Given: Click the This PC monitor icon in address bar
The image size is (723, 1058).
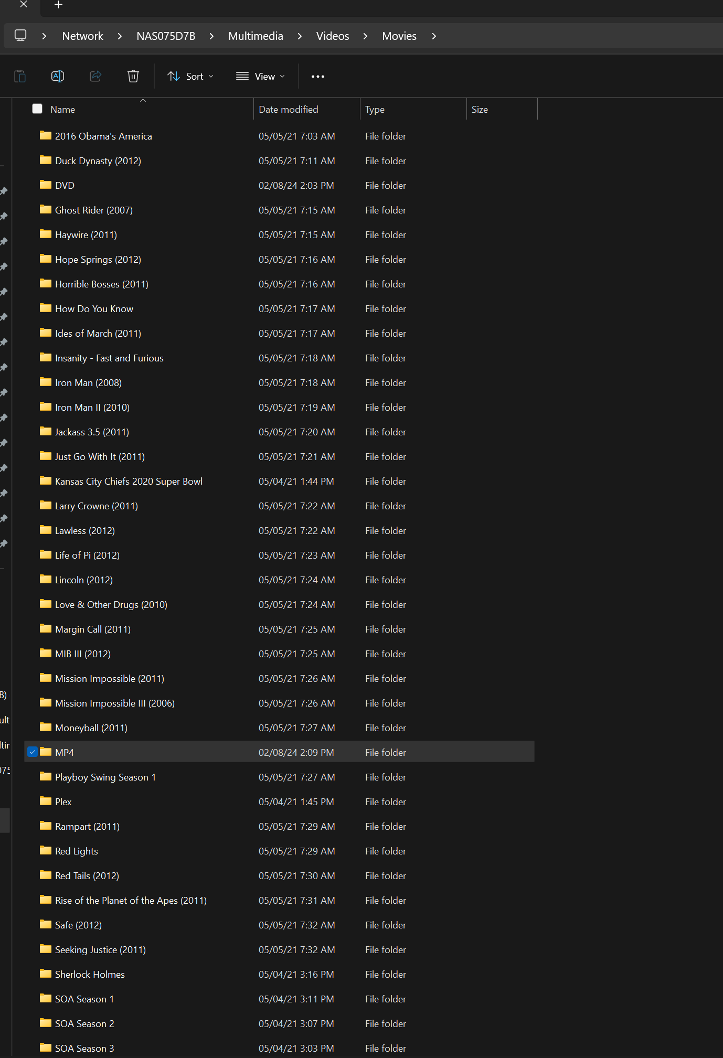Looking at the screenshot, I should tap(20, 36).
